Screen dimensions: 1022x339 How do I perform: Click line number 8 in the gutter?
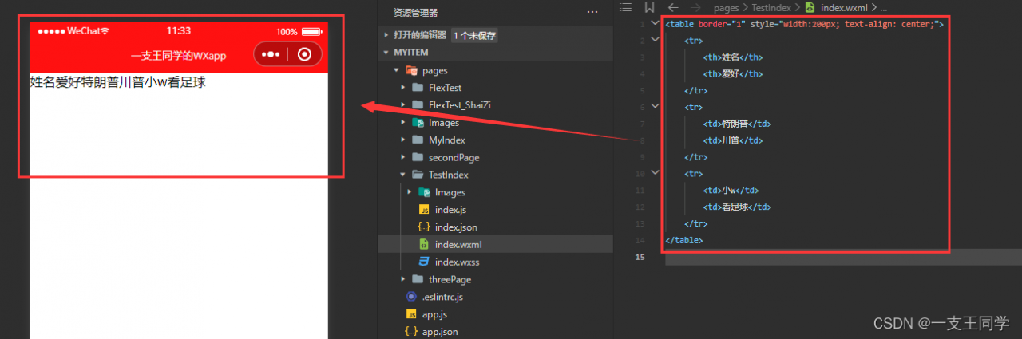(x=642, y=140)
